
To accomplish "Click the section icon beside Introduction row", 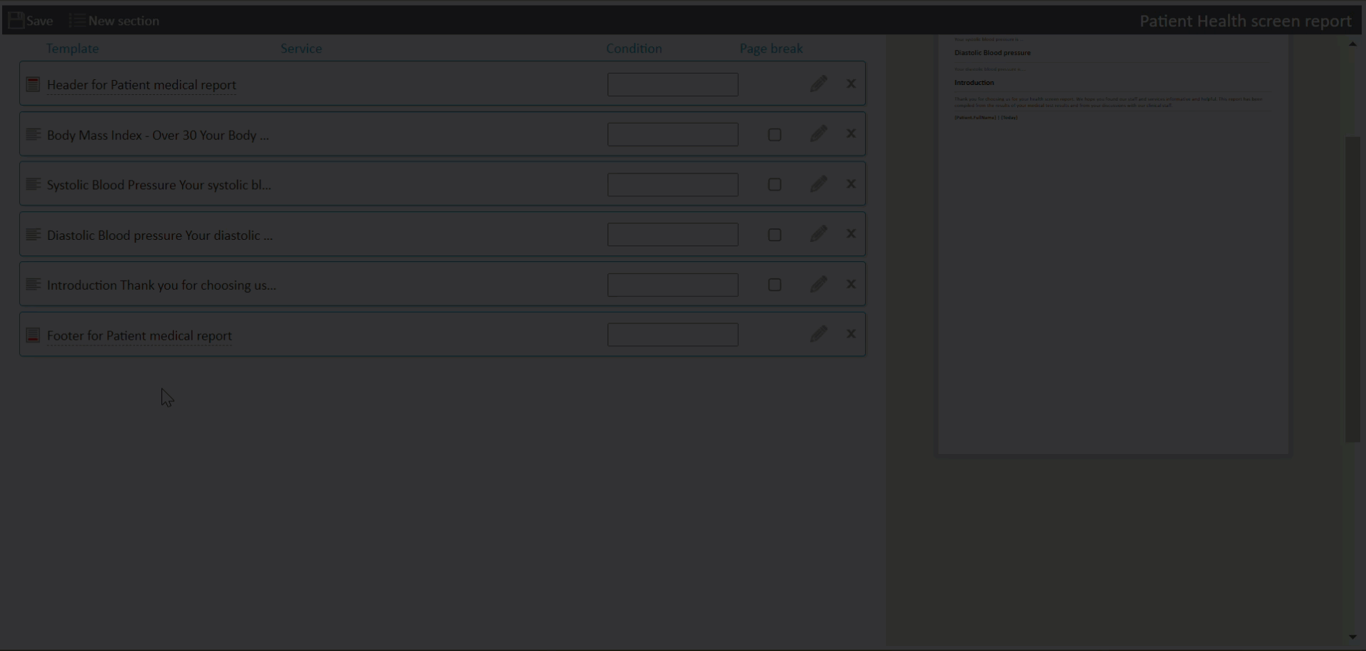I will [x=33, y=284].
